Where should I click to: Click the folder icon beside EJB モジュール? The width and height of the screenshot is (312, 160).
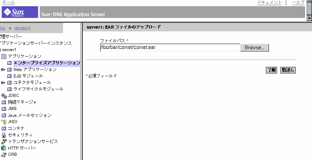(x=9, y=76)
